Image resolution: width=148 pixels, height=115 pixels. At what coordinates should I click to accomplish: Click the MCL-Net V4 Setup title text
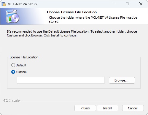(x=22, y=4)
